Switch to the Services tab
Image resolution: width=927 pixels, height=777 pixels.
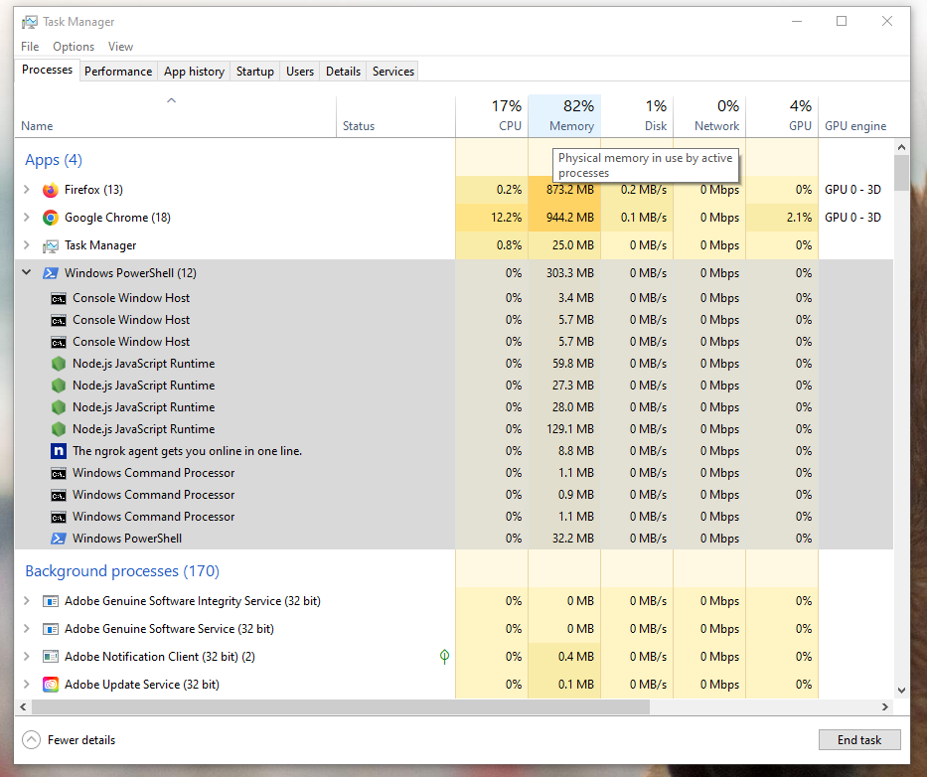[x=392, y=71]
